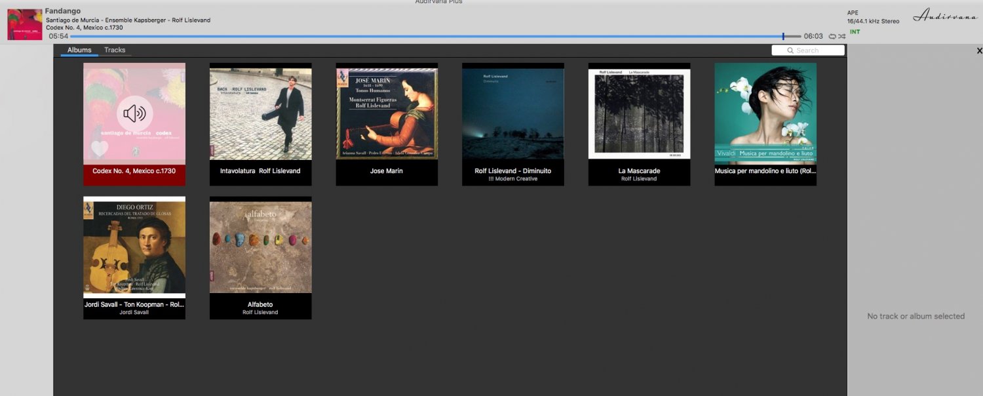Viewport: 983px width, 396px height.
Task: Click the total time 06:03
Action: (813, 36)
